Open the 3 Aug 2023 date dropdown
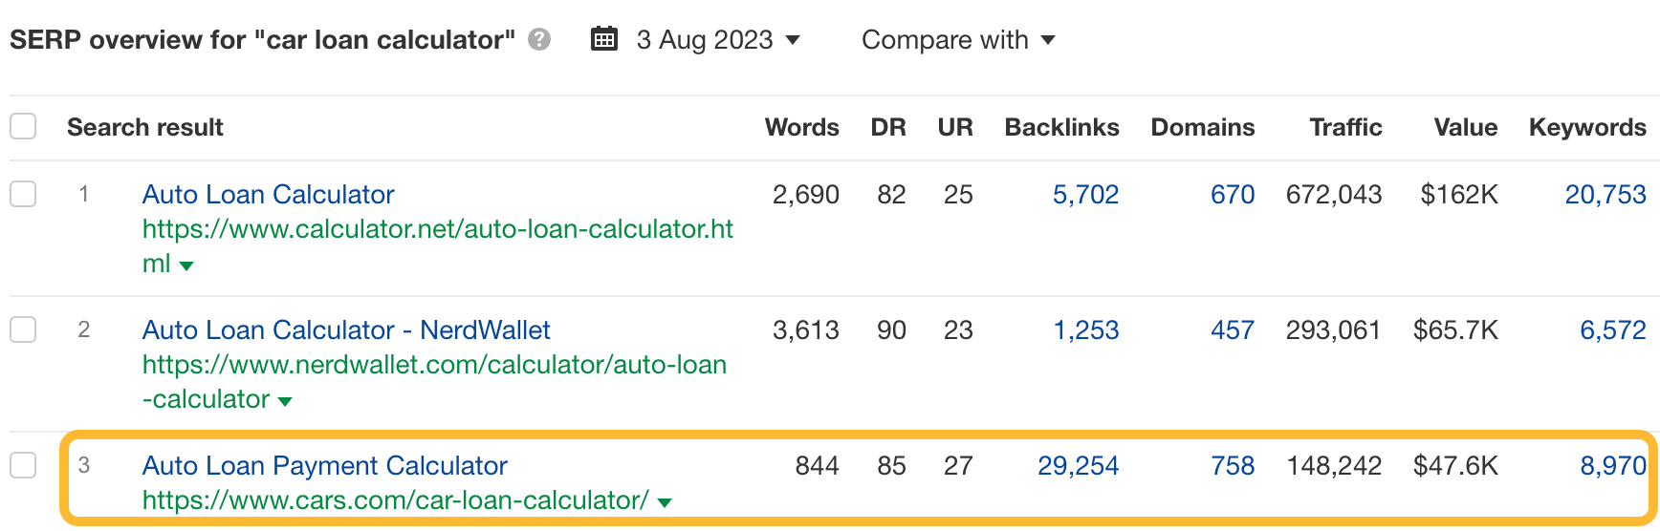1660x531 pixels. [717, 40]
